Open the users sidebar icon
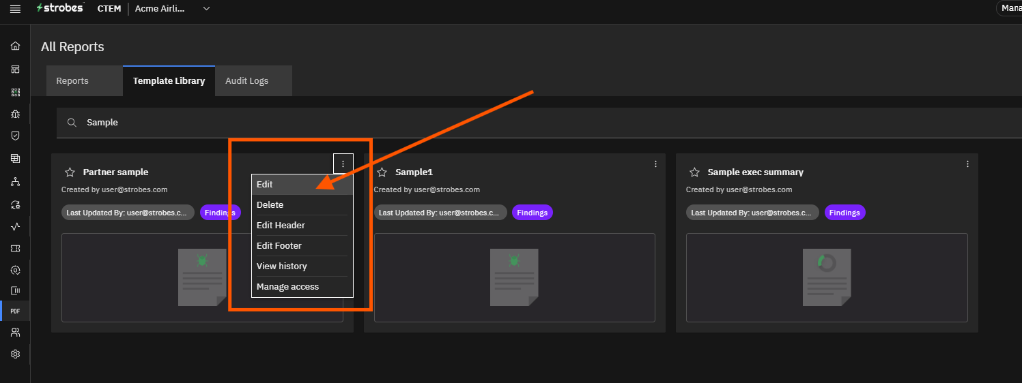The image size is (1022, 383). click(15, 332)
